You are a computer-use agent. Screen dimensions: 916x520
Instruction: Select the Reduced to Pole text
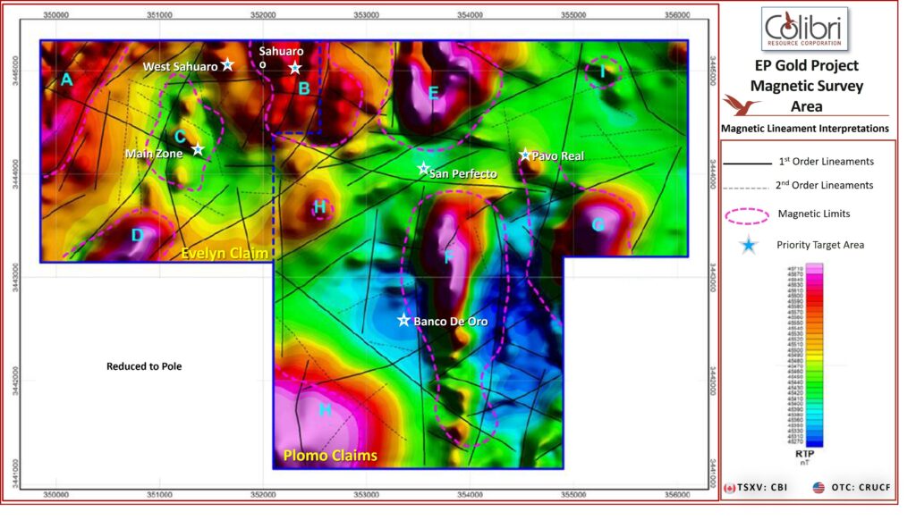(x=144, y=366)
